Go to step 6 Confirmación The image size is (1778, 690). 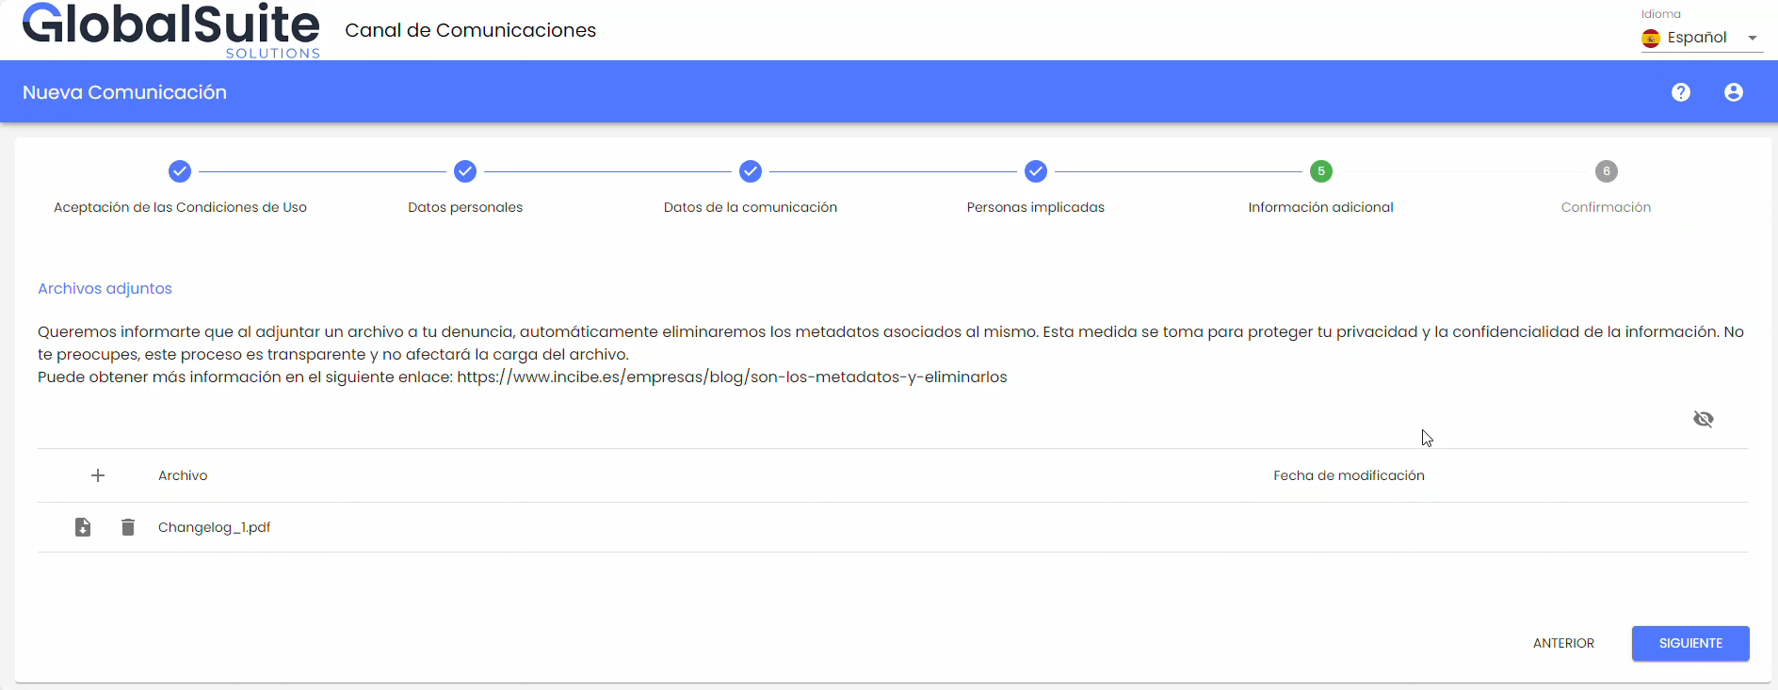coord(1607,171)
